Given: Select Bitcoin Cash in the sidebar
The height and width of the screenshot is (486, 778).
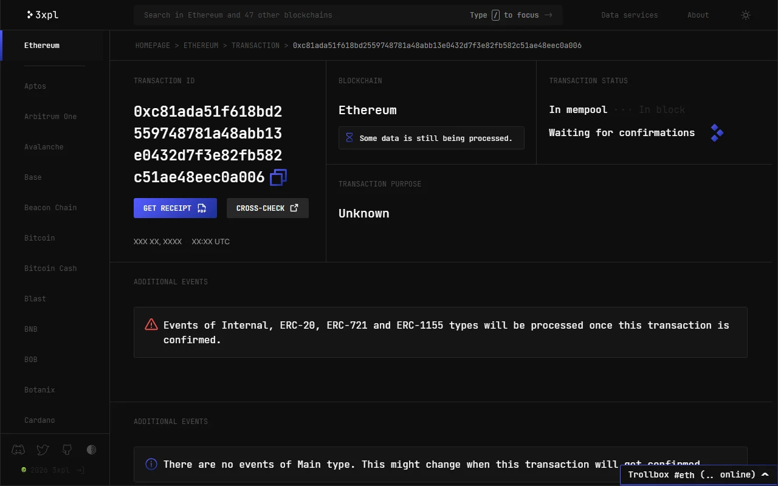Looking at the screenshot, I should pos(50,269).
